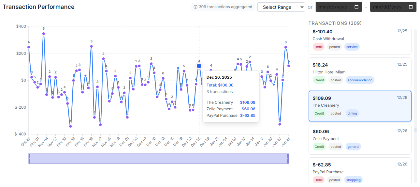Open the Select Range dropdown
420x187 pixels.
click(x=281, y=7)
